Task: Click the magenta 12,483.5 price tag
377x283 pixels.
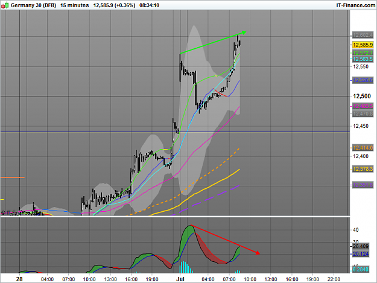Action: tap(363, 106)
